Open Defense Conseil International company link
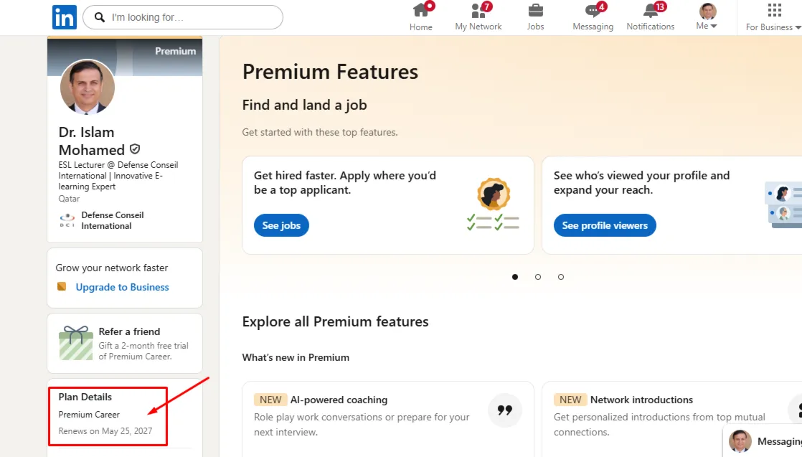 coord(113,220)
